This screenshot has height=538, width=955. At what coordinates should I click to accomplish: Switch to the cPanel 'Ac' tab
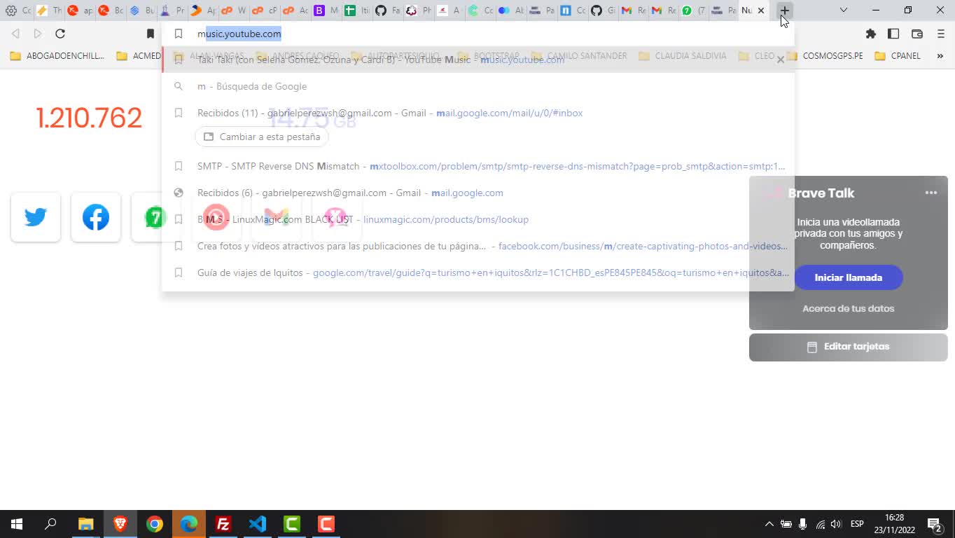[295, 11]
